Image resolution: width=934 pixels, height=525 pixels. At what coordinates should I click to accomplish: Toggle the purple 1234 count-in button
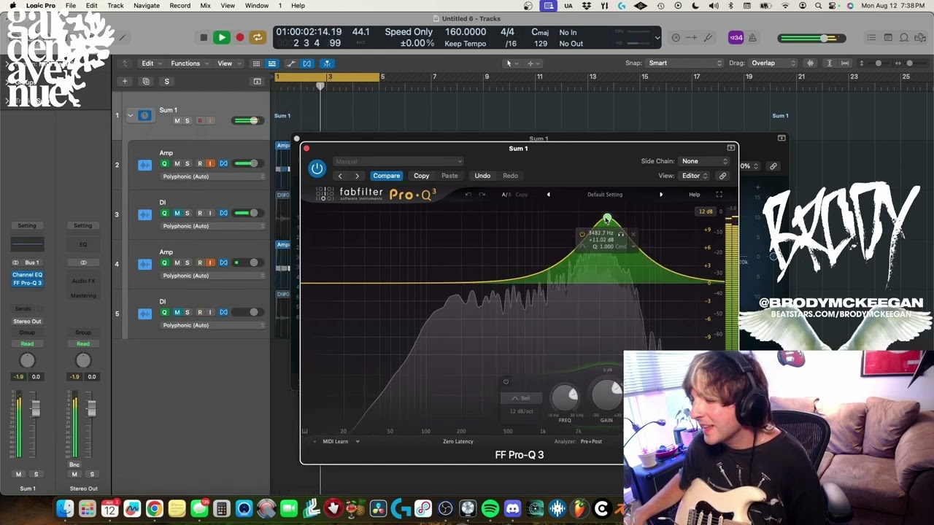coord(736,38)
